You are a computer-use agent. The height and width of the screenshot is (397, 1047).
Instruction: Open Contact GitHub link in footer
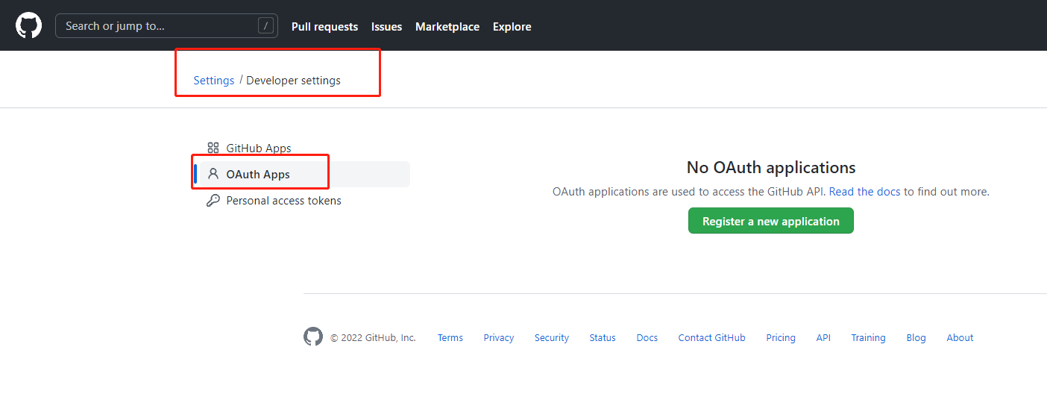(x=711, y=338)
